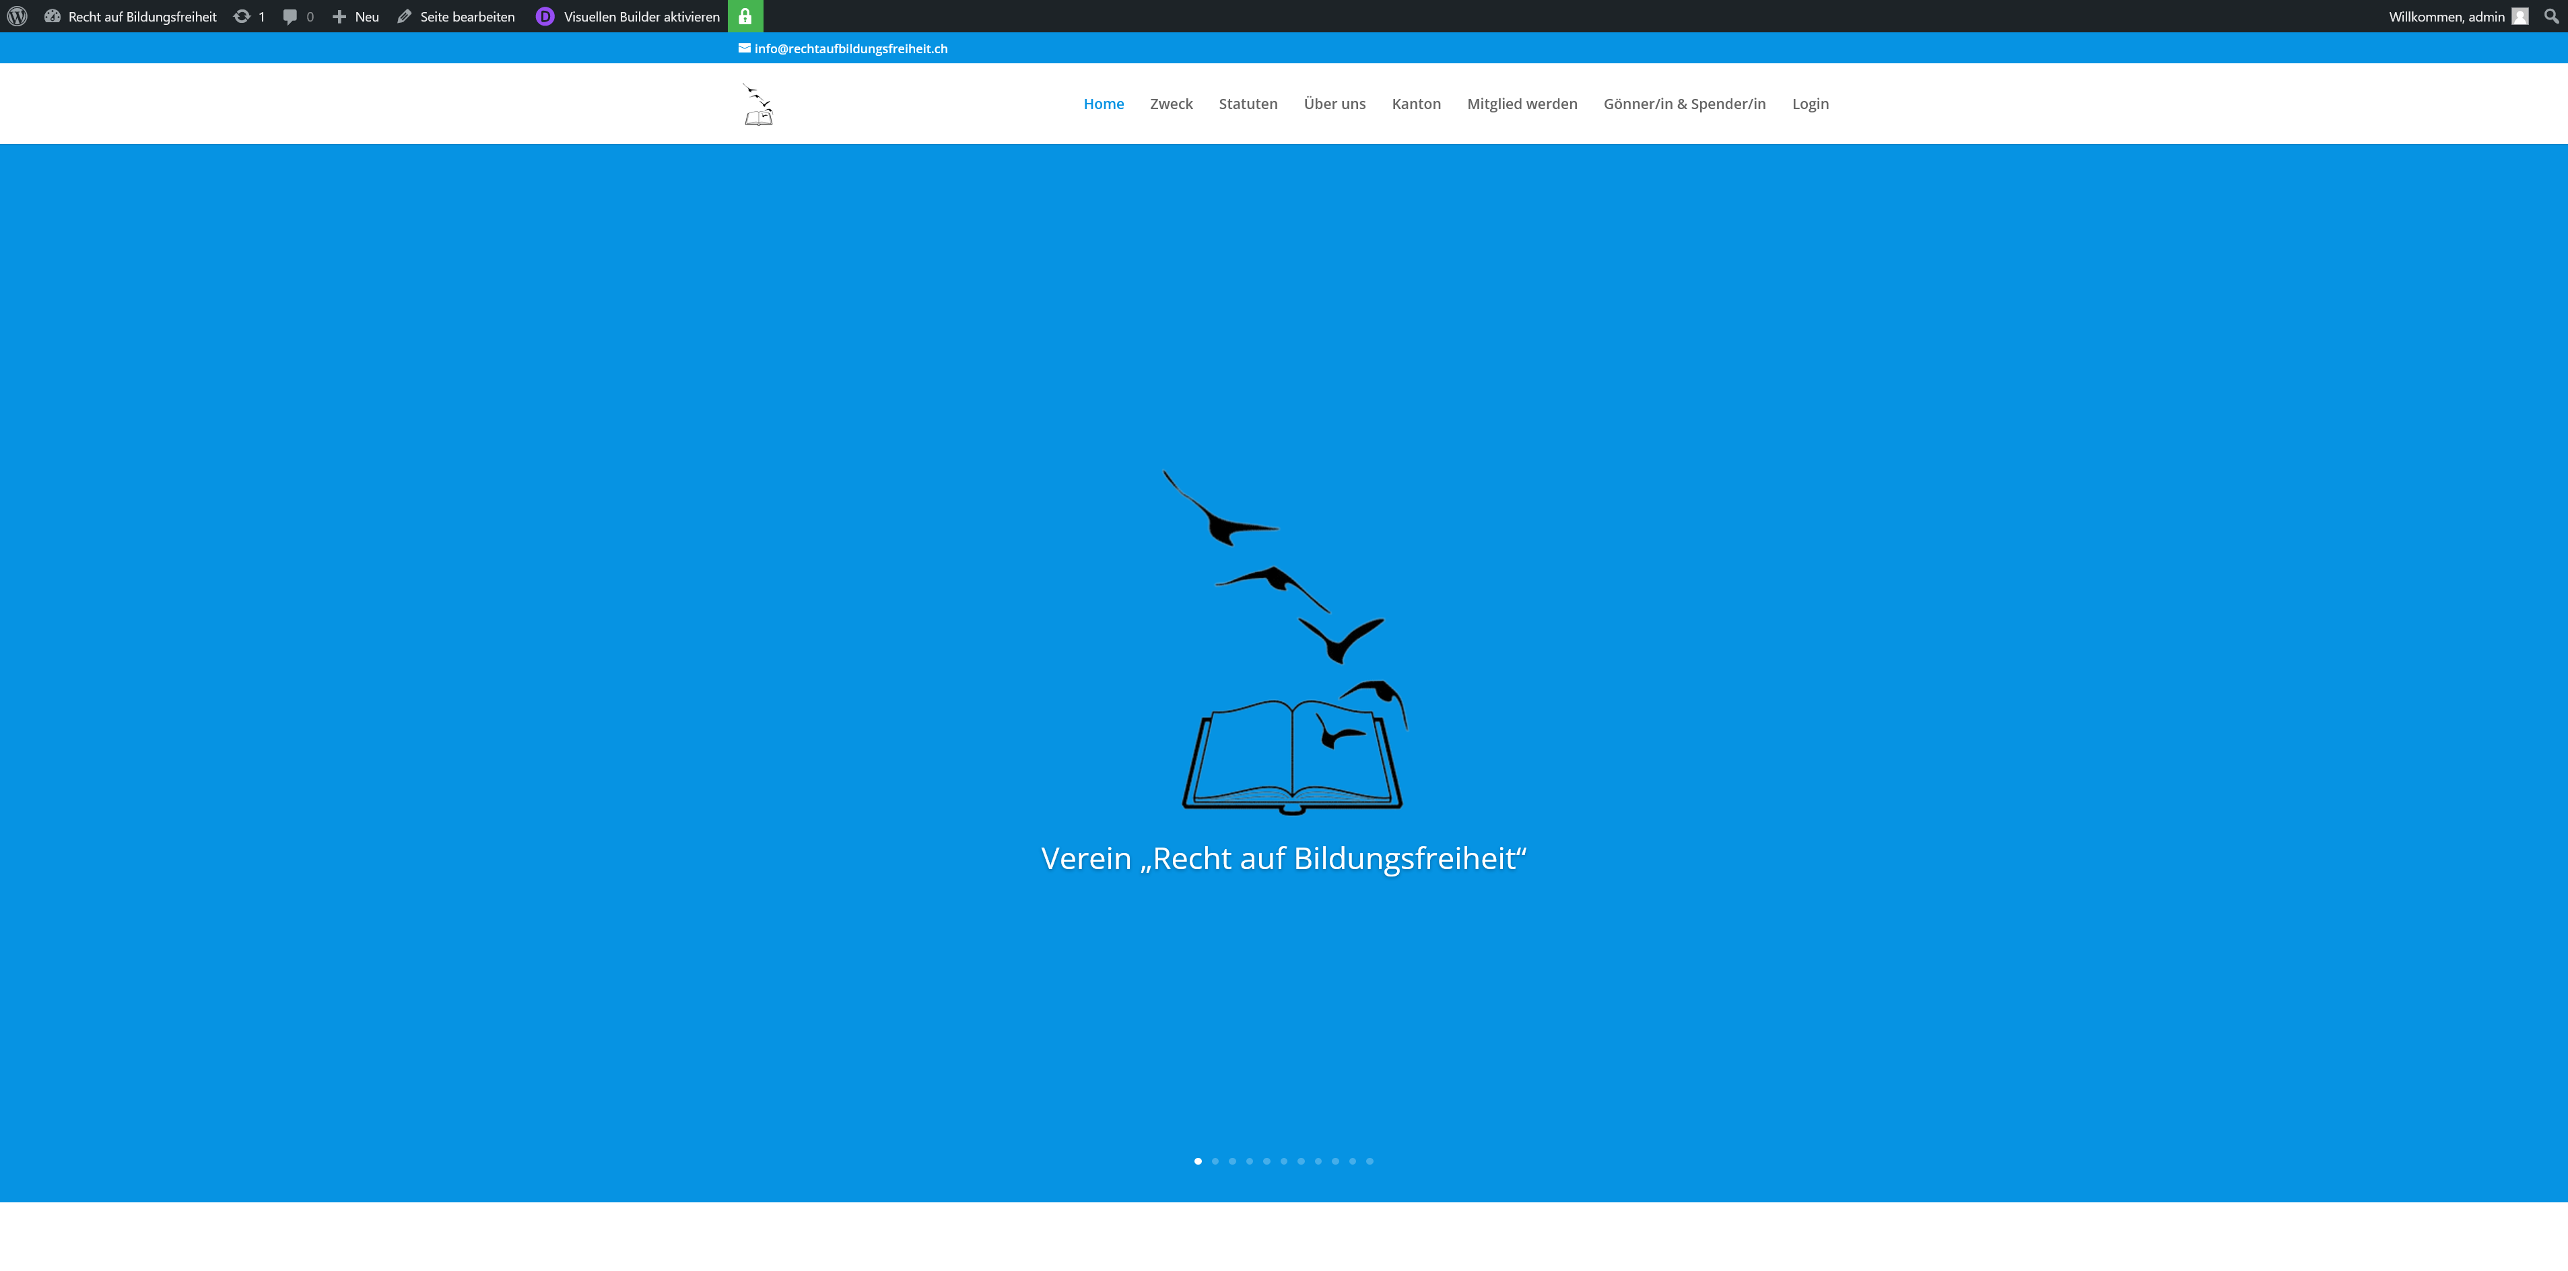This screenshot has width=2568, height=1271.
Task: Jump to the seventh slider dot
Action: pos(1301,1161)
